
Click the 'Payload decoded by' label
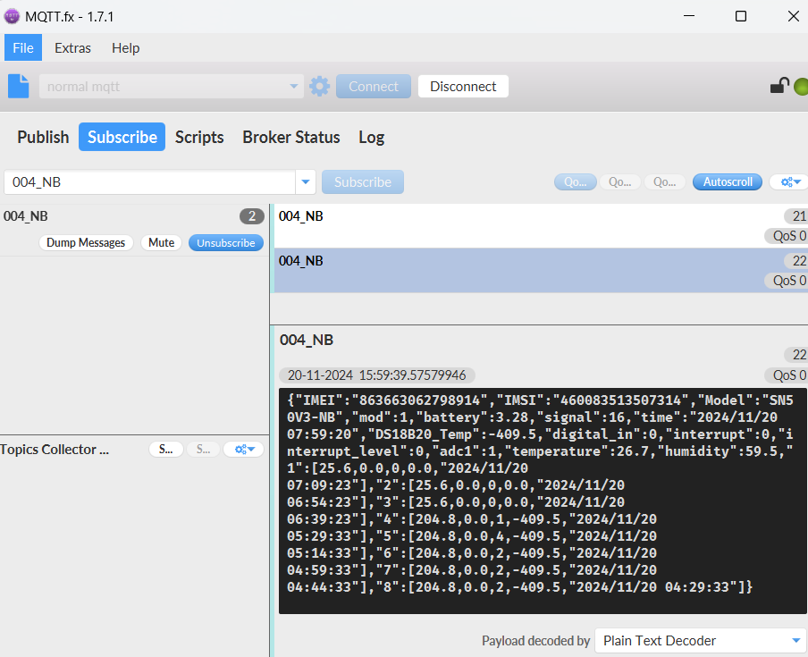pos(536,641)
